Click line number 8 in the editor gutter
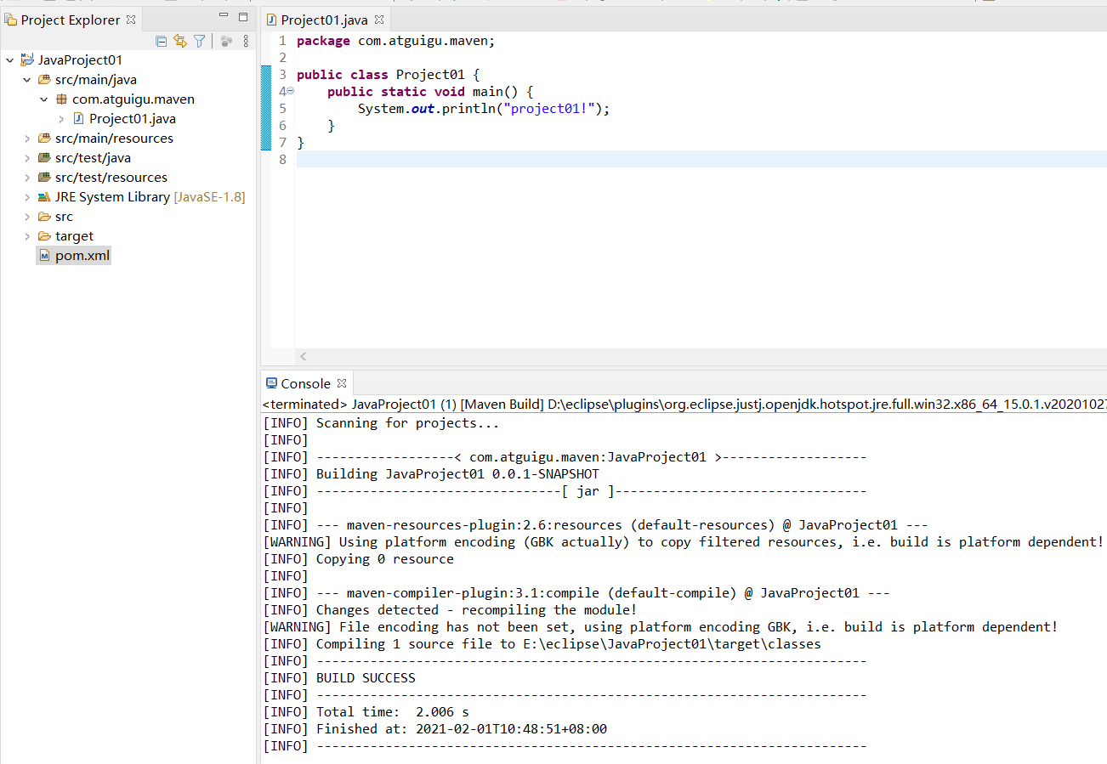 pyautogui.click(x=282, y=159)
